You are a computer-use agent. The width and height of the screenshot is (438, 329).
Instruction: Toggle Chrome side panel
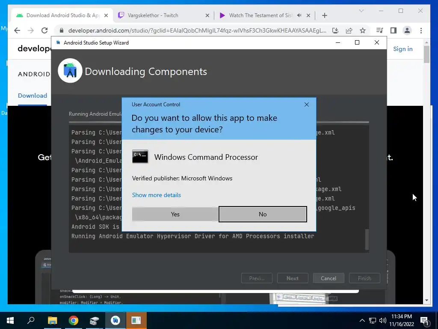pyautogui.click(x=394, y=30)
